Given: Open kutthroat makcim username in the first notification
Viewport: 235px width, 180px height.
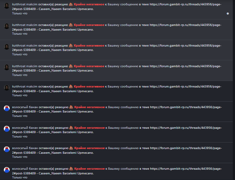Looking at the screenshot, I should pyautogui.click(x=25, y=4).
